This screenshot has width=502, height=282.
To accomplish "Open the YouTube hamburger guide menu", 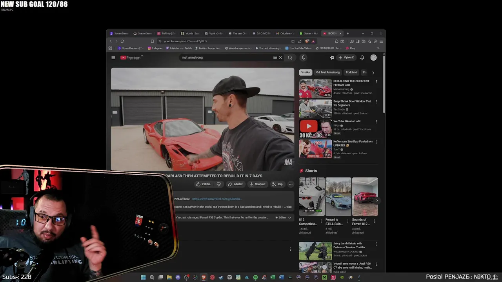I will (x=113, y=58).
